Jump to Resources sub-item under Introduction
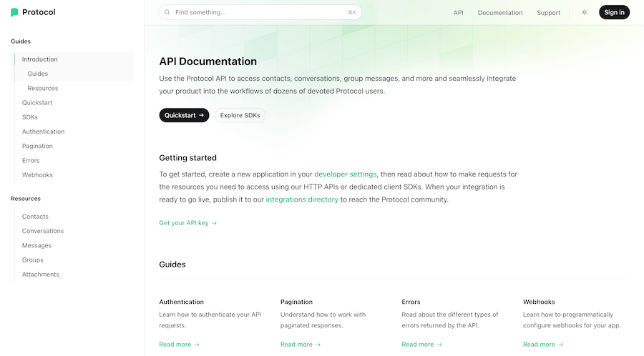 coord(43,88)
